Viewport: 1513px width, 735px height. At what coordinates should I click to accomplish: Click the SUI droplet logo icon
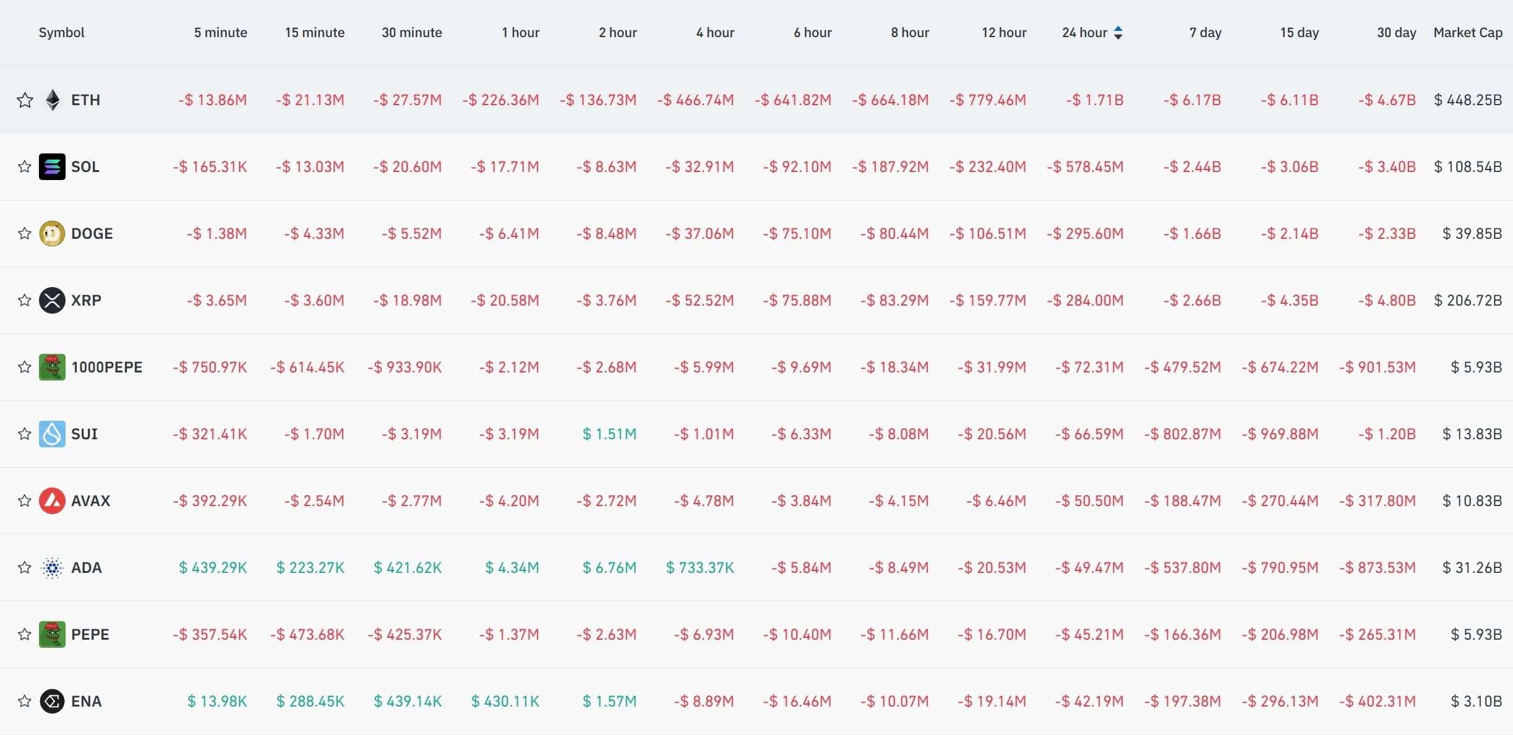tap(52, 434)
